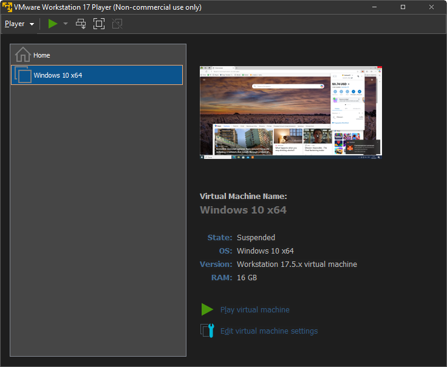Viewport: 447px width, 367px height.
Task: Select the Home entry label in the library
Action: coord(42,55)
